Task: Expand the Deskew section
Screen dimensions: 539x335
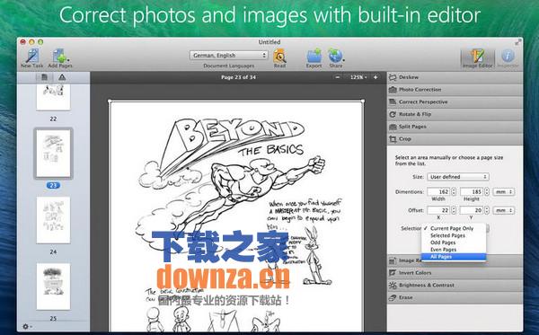Action: (x=455, y=77)
